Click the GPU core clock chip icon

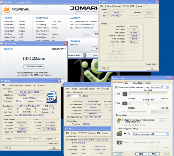pos(125,94)
